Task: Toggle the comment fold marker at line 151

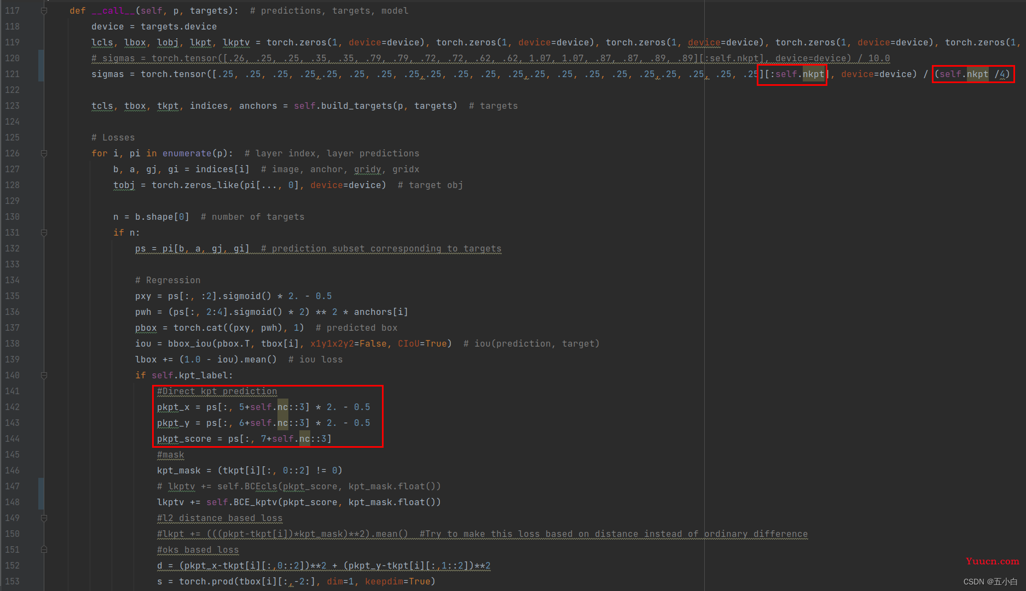Action: click(x=44, y=550)
